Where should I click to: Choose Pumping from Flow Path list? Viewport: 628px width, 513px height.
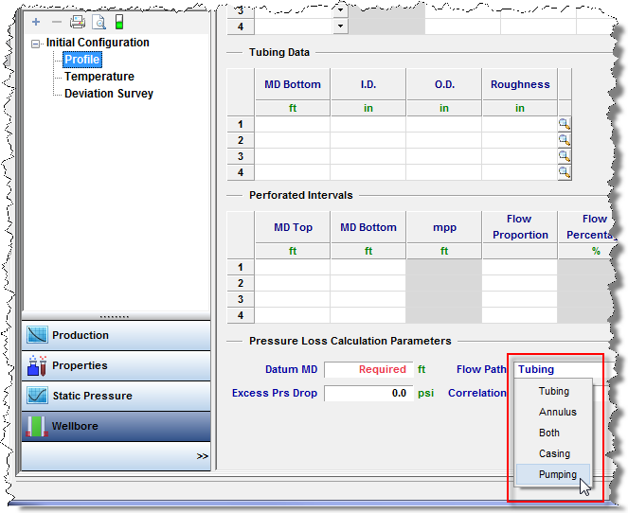557,474
